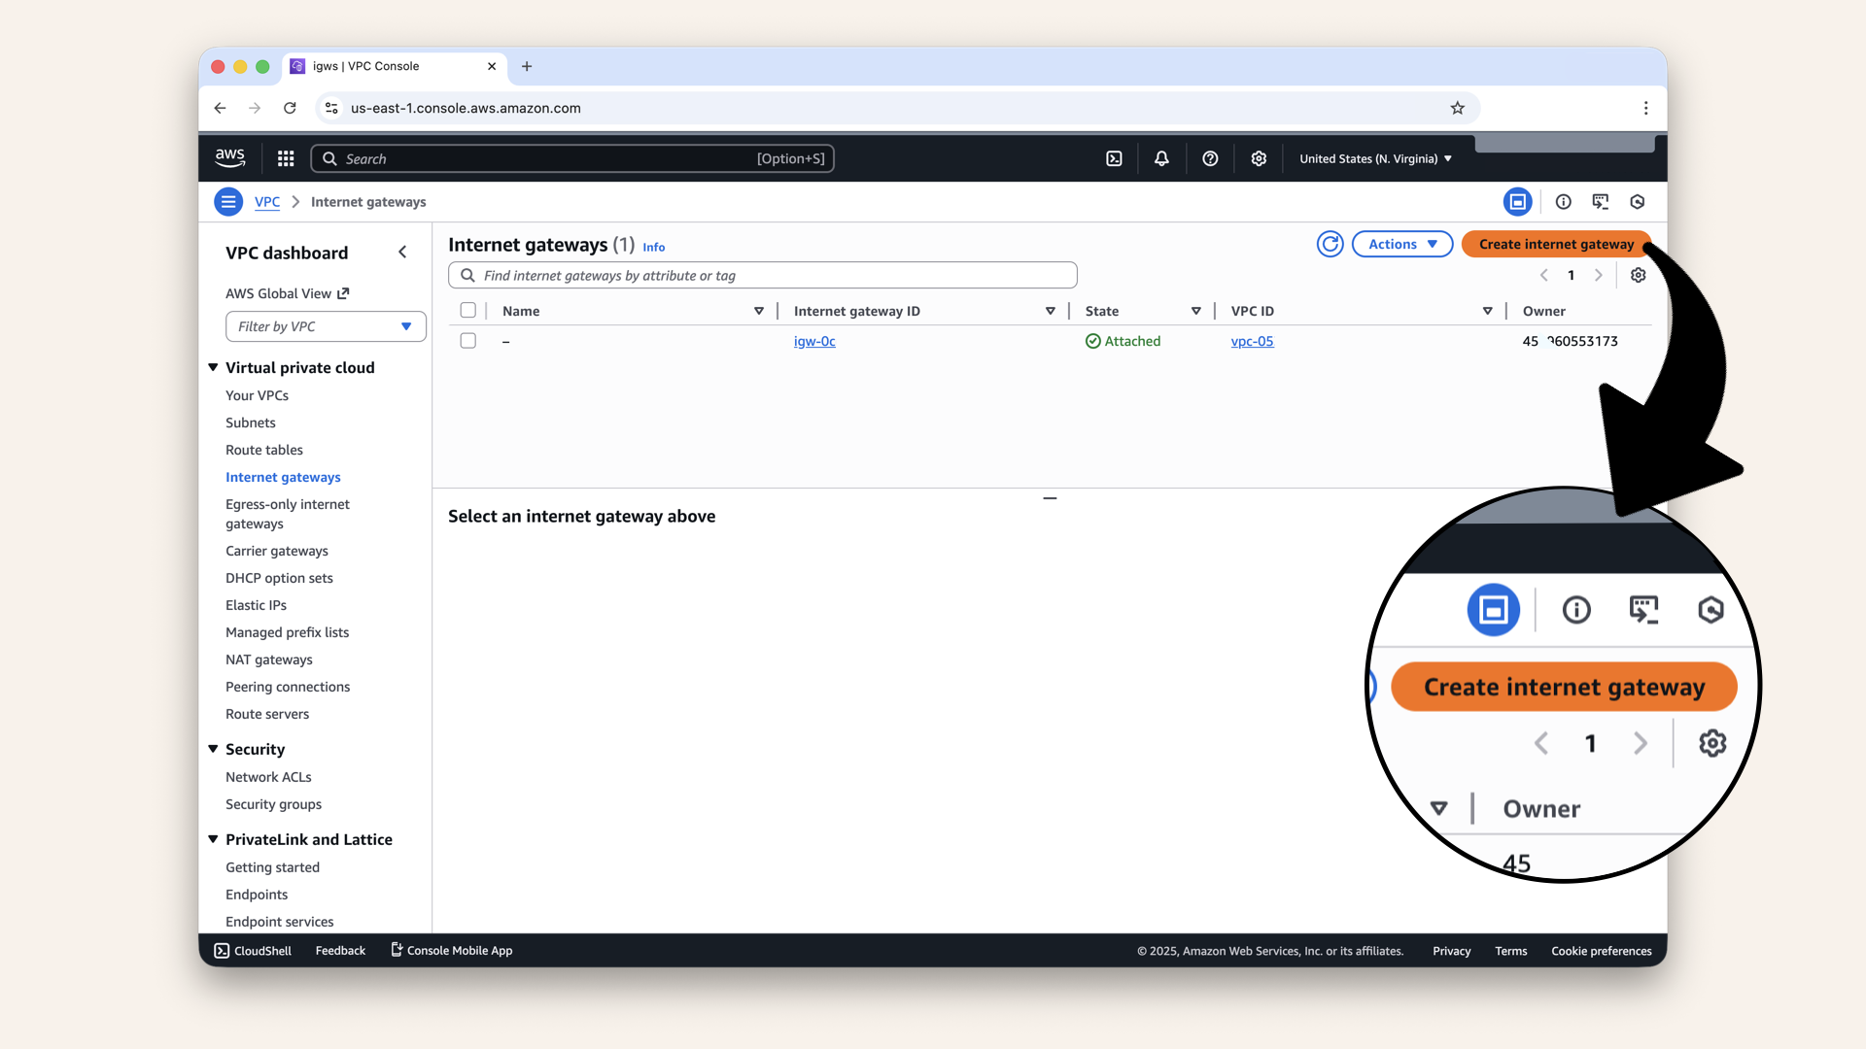
Task: Check the igw-0c gateway row checkbox
Action: [468, 341]
